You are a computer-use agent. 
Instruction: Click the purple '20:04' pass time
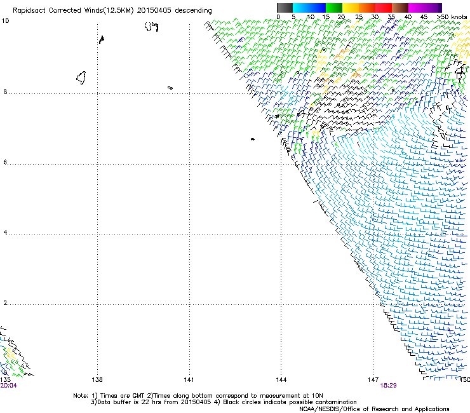tap(9, 386)
